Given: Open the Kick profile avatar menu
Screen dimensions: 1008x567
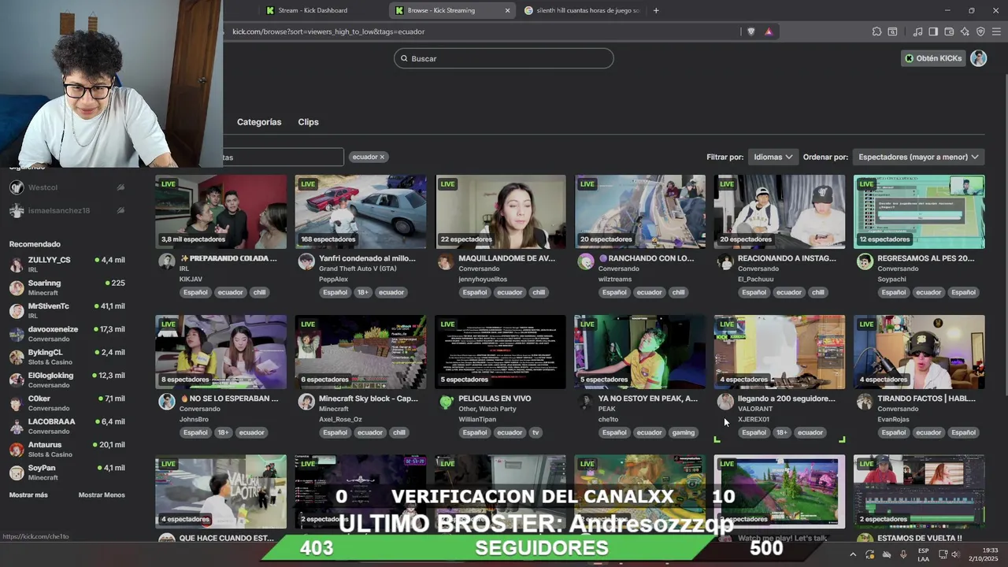Looking at the screenshot, I should point(978,58).
